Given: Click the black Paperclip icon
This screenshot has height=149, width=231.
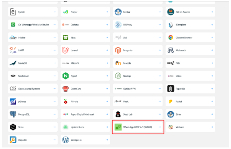Looking at the screenshot, I should (x=171, y=89).
